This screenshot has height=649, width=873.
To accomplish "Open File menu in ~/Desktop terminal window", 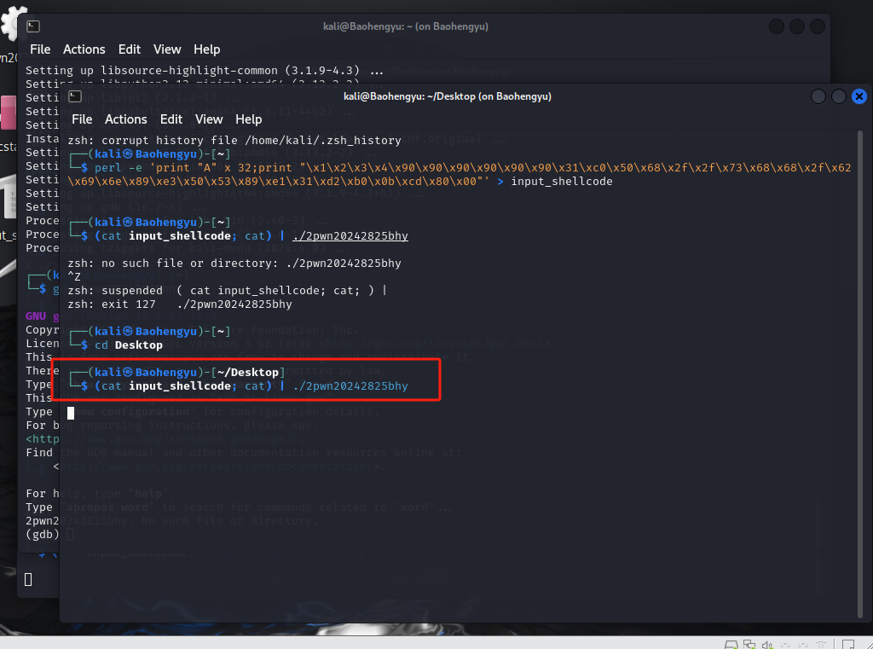I will tap(82, 119).
